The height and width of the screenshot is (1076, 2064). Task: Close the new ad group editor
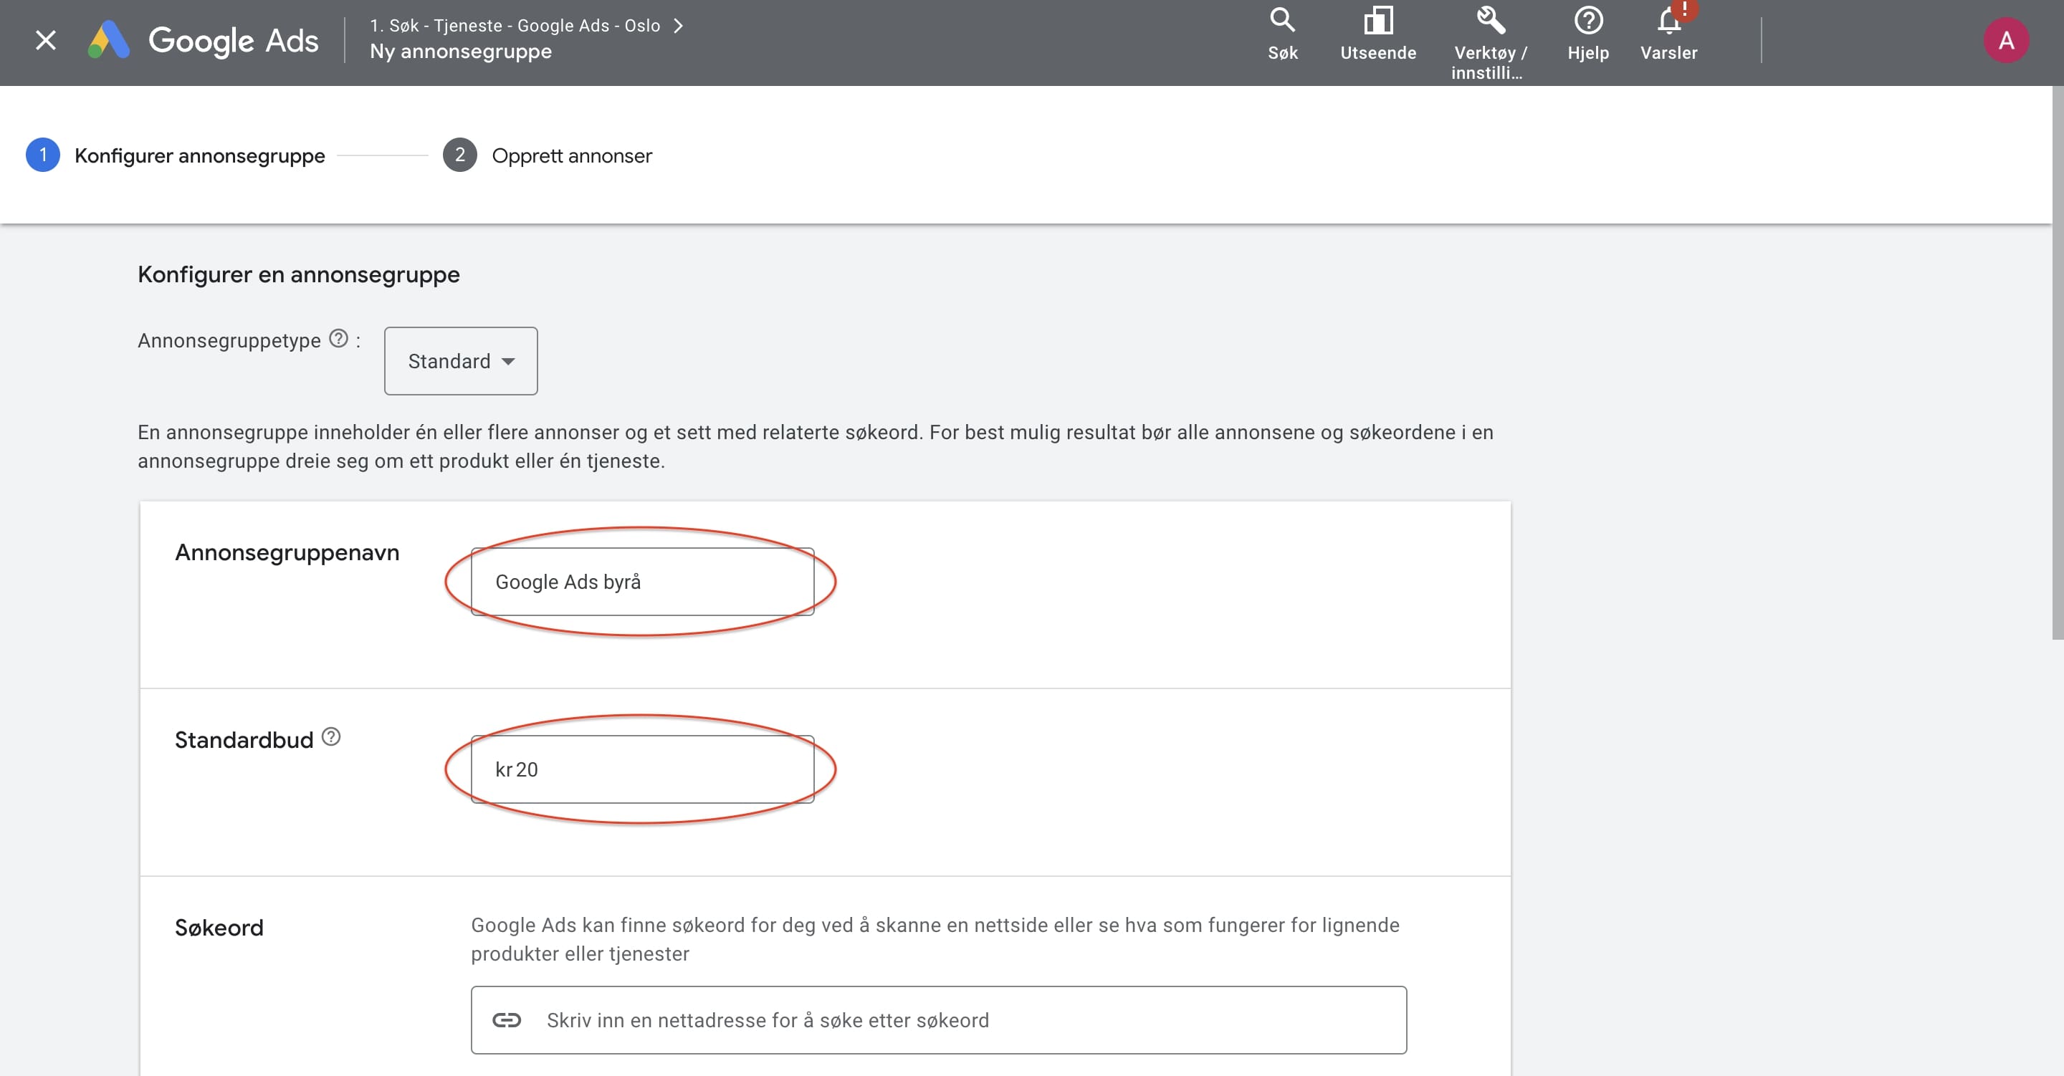pyautogui.click(x=46, y=40)
